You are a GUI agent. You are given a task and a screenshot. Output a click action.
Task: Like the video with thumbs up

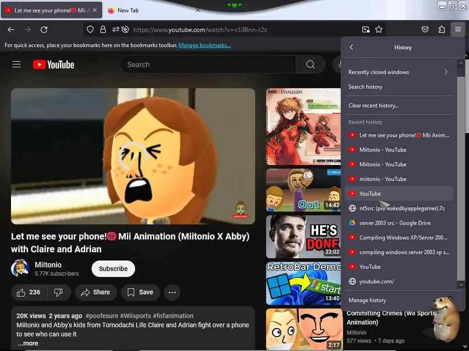29,292
